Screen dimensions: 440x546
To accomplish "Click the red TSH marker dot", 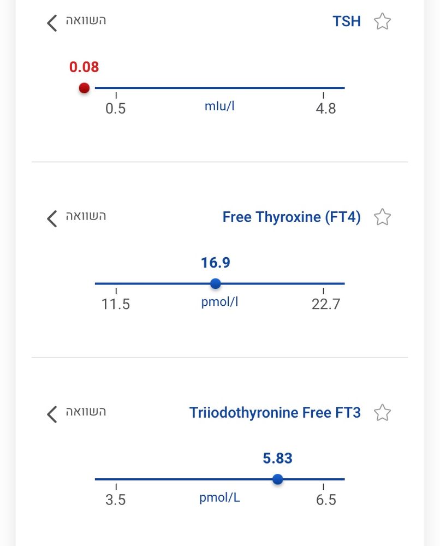I will (x=84, y=87).
